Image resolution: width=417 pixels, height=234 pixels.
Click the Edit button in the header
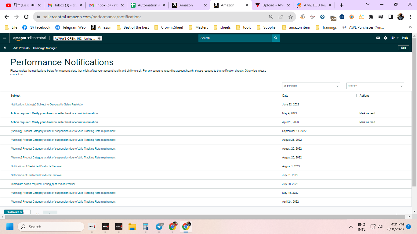coord(403,48)
